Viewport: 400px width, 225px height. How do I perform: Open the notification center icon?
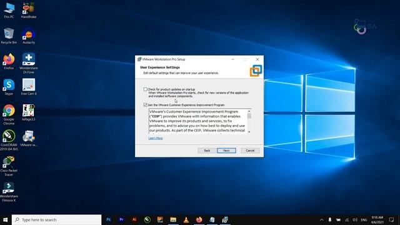[391, 219]
